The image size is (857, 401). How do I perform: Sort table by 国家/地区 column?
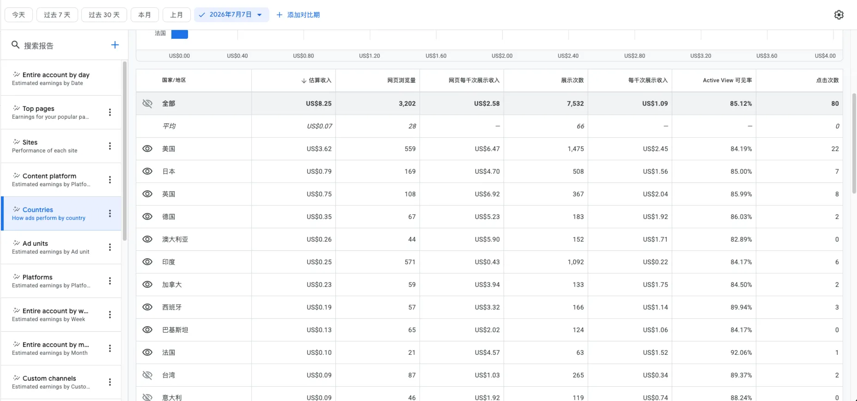pyautogui.click(x=174, y=80)
